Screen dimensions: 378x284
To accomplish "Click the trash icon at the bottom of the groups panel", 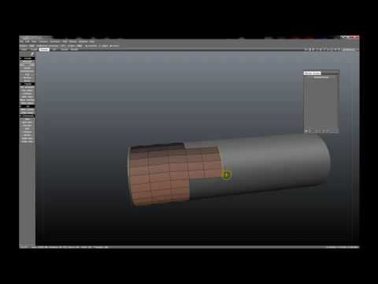I will 328,131.
